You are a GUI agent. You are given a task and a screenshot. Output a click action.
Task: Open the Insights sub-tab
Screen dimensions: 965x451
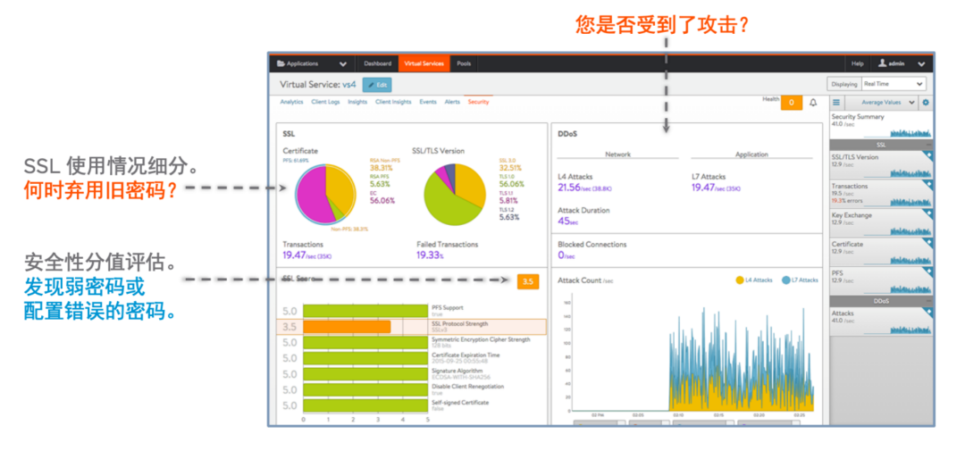pyautogui.click(x=357, y=102)
